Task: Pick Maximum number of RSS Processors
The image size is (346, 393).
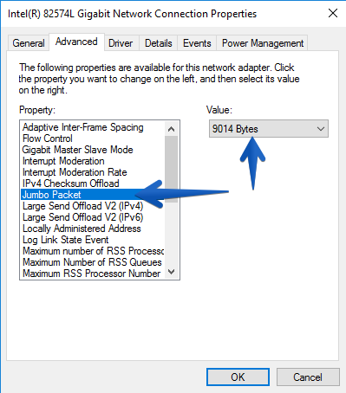Action: (93, 251)
